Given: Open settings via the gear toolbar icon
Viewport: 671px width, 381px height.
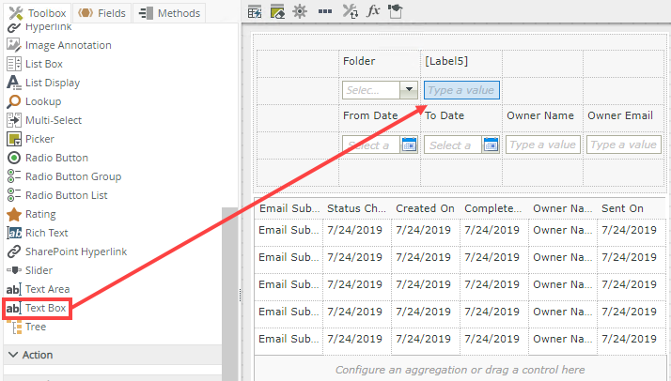Looking at the screenshot, I should (300, 11).
